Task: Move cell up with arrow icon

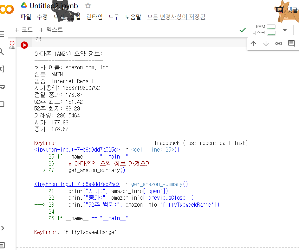Action: [253, 44]
